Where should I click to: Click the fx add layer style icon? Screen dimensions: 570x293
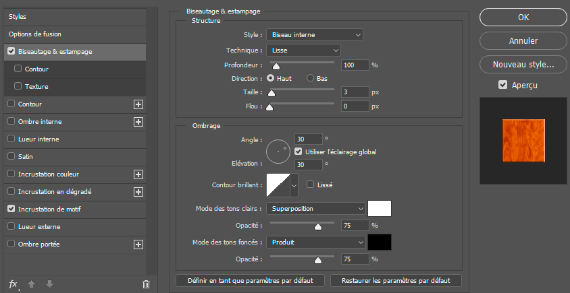point(13,284)
